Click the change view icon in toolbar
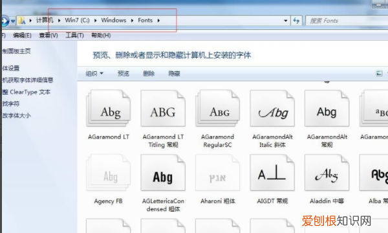This screenshot has width=388, height=233. 379,73
